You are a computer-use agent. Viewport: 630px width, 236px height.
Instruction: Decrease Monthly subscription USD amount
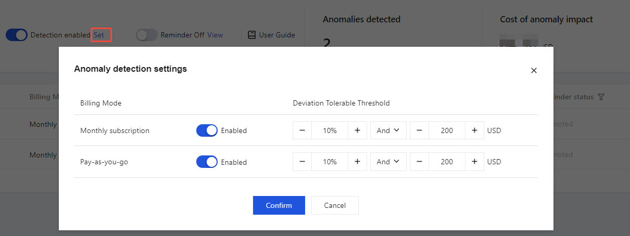pyautogui.click(x=419, y=130)
